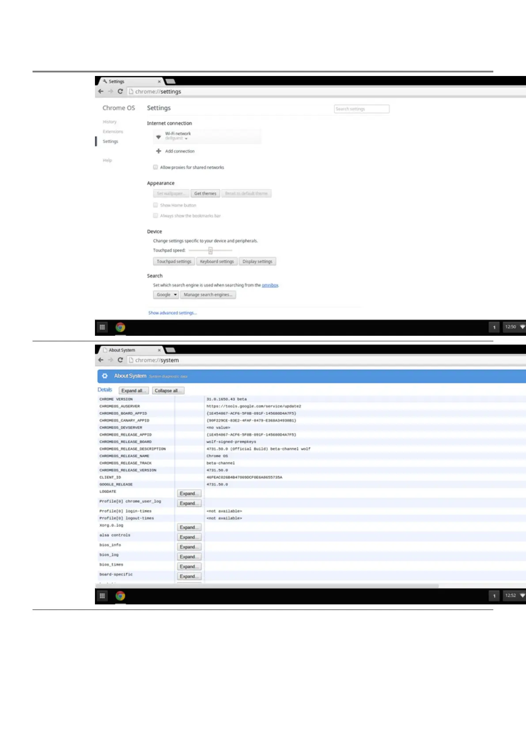Image resolution: width=526 pixels, height=744 pixels.
Task: Select Settings in Chrome OS sidebar
Action: pyautogui.click(x=110, y=141)
